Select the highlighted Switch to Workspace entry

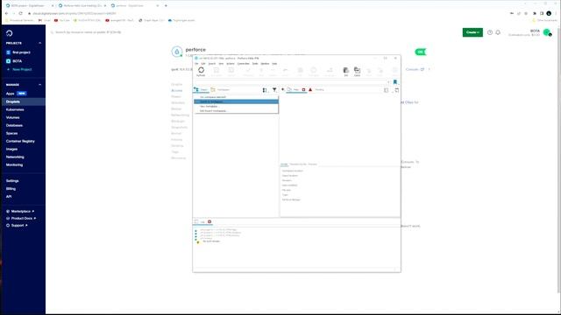click(x=236, y=101)
